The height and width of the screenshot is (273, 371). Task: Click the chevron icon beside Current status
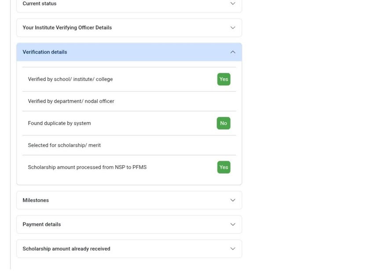[233, 4]
